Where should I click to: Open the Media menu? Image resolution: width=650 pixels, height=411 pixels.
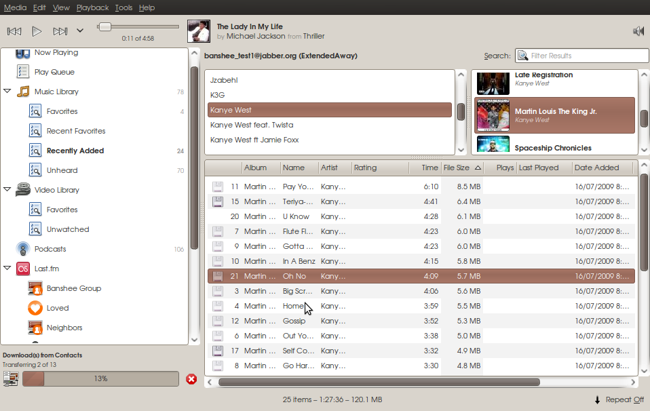[16, 7]
